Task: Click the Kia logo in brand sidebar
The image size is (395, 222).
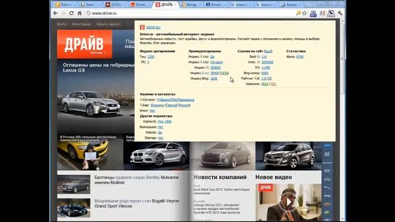Action: 327,204
